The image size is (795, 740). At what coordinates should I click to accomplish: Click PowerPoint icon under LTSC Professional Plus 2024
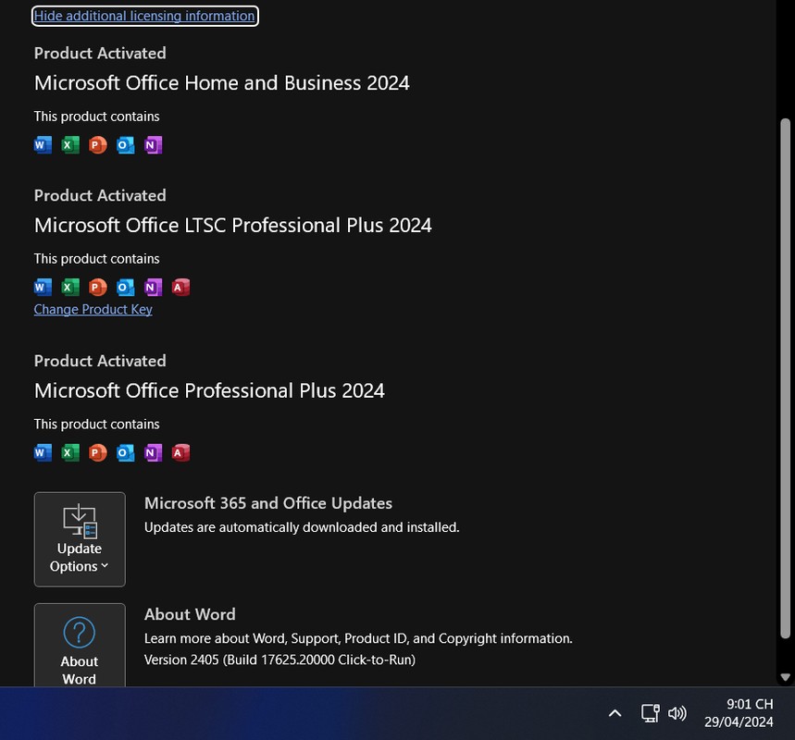coord(98,288)
